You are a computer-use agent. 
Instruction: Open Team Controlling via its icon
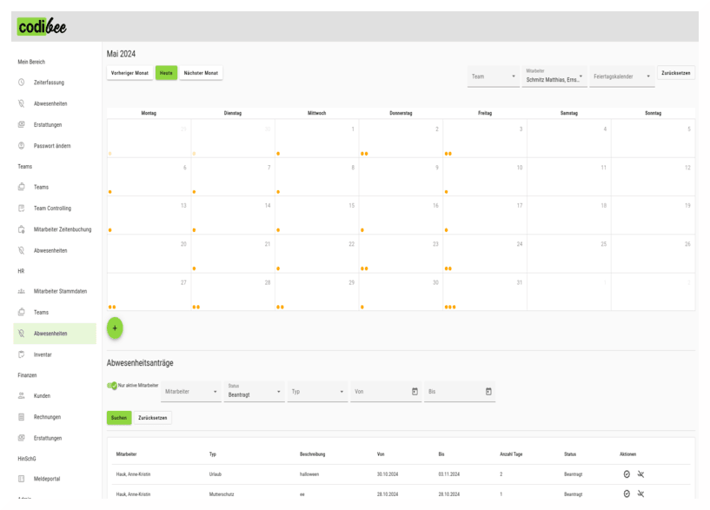coord(21,209)
